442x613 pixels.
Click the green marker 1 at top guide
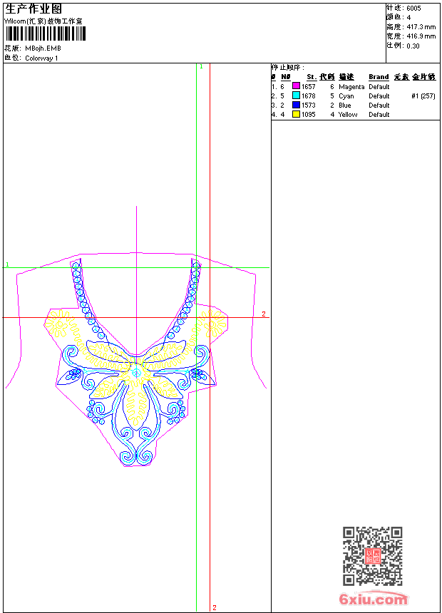pos(201,66)
